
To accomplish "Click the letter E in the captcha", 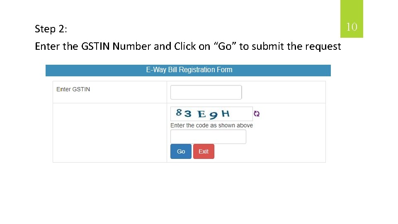I will coord(202,114).
